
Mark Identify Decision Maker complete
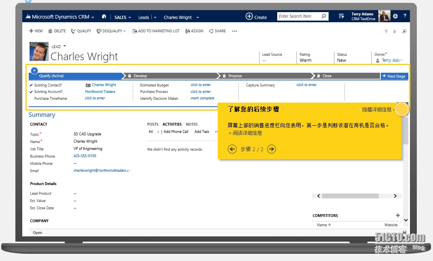[x=202, y=98]
